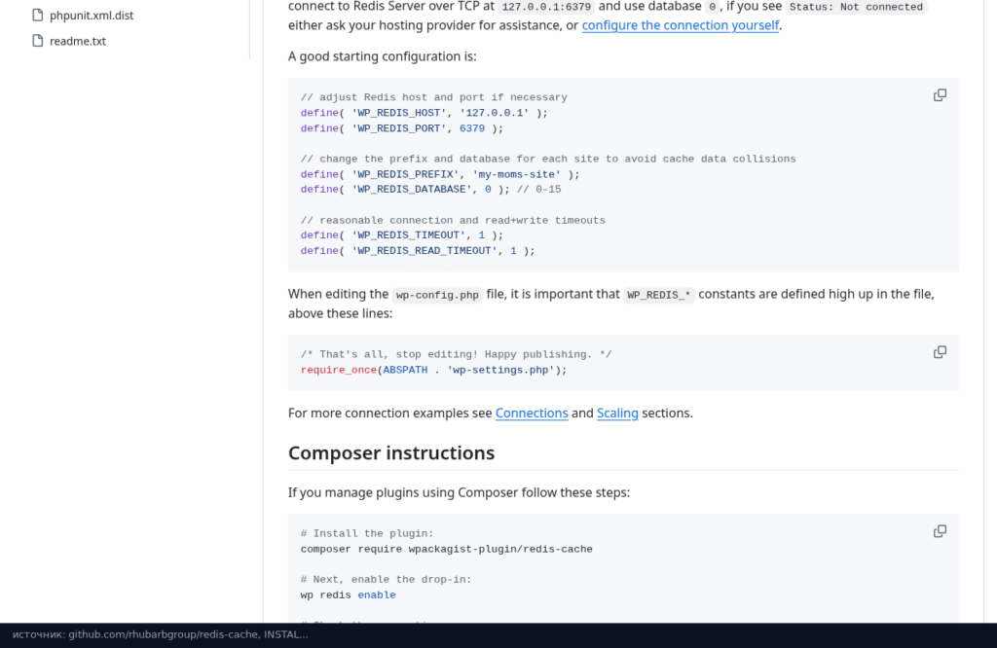Click the comment '# Install the plugin:'
Viewport: 997px width, 648px height.
coord(367,533)
